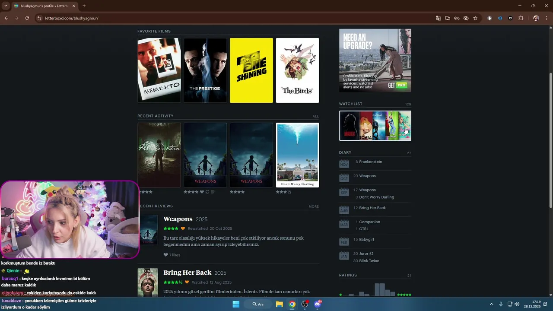The image size is (553, 311).
Task: Click the Ara search box on taskbar
Action: [x=258, y=304]
